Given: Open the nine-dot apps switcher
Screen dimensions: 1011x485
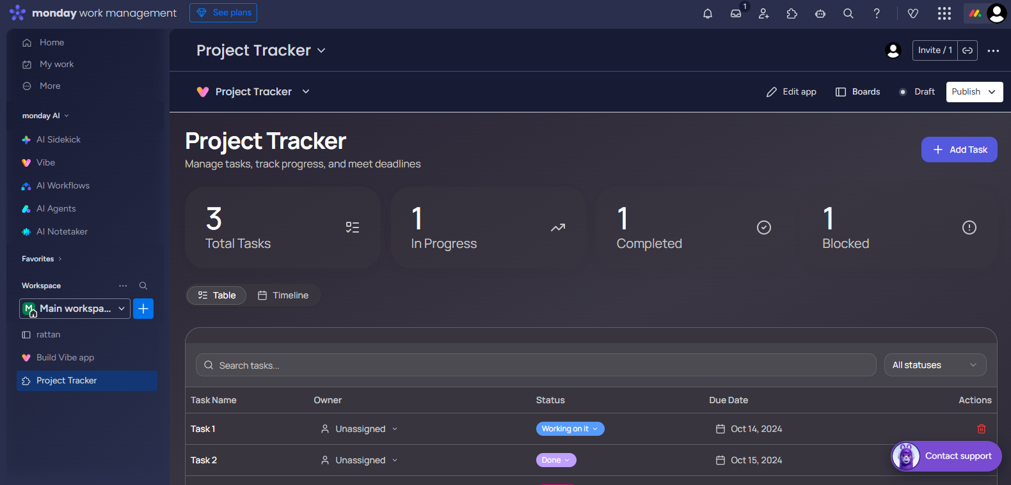Looking at the screenshot, I should pyautogui.click(x=944, y=13).
